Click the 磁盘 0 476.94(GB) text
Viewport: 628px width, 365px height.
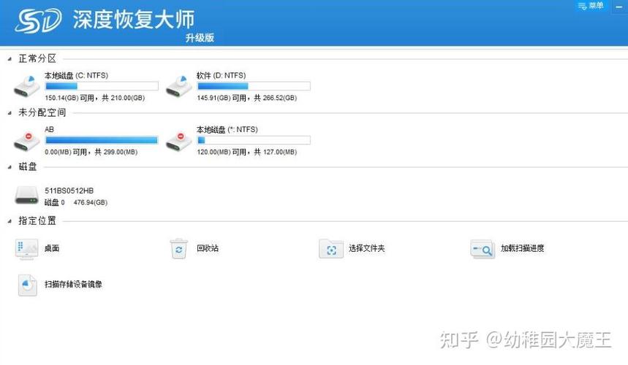(76, 203)
